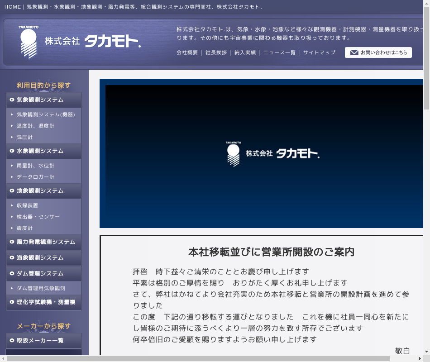
Task: Click the scroll left arrow at the bottom
Action: (x=3, y=359)
